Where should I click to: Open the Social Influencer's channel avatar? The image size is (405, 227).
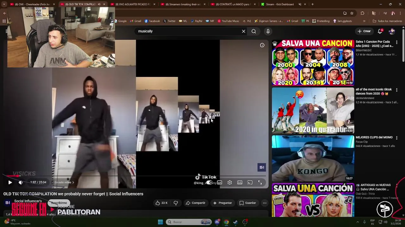(x=8, y=203)
